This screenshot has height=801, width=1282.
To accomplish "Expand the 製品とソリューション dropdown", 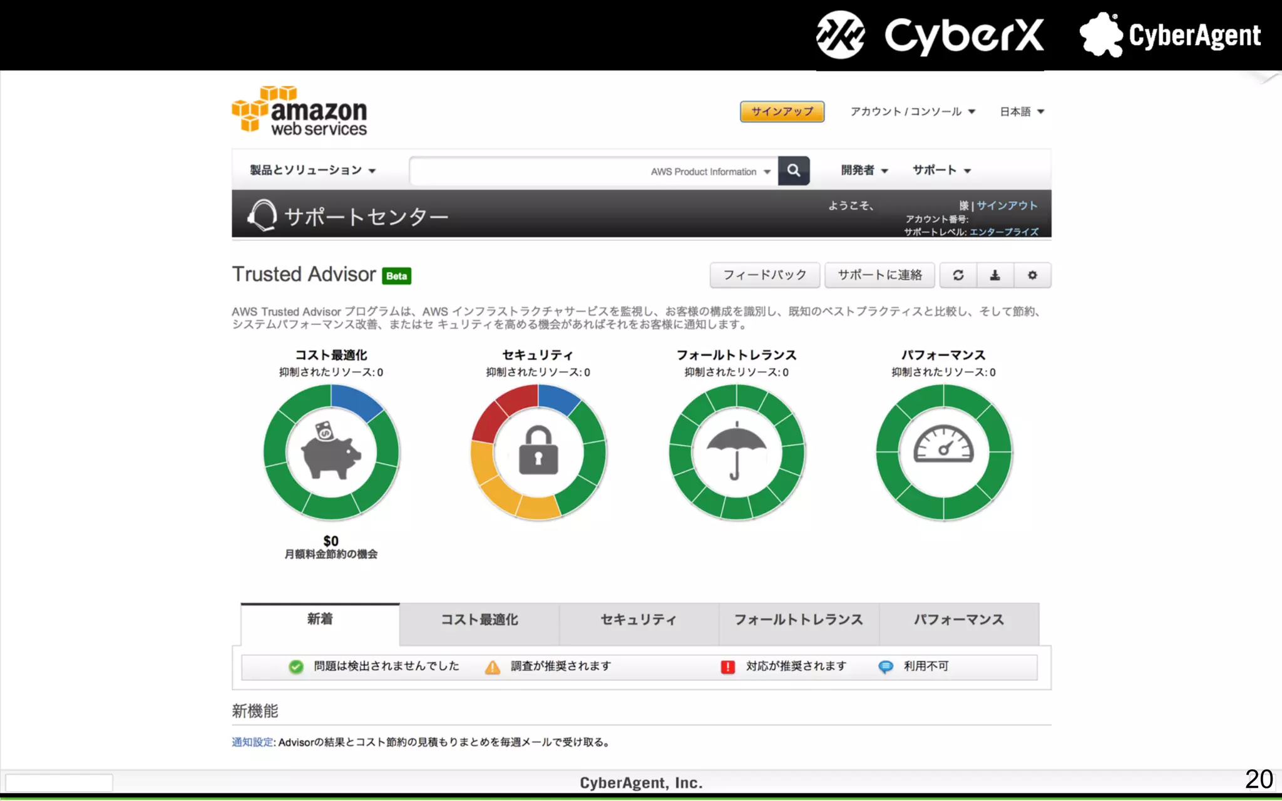I will click(x=312, y=170).
